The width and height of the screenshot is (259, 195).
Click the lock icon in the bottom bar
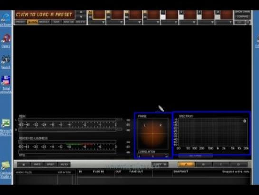pyautogui.click(x=24, y=164)
